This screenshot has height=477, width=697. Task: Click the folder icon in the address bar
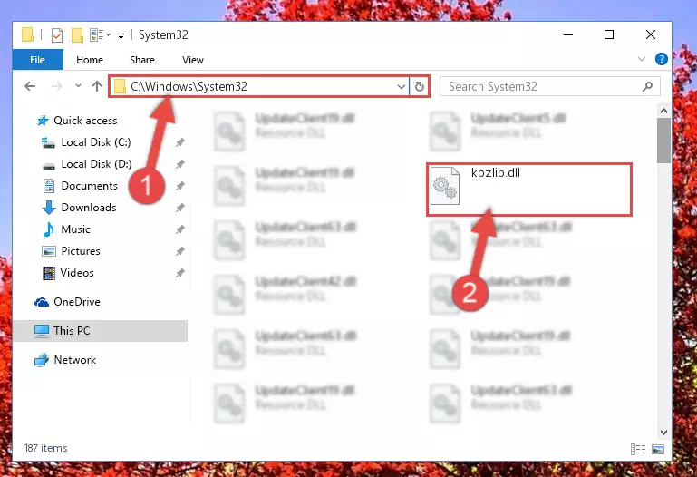tap(119, 86)
